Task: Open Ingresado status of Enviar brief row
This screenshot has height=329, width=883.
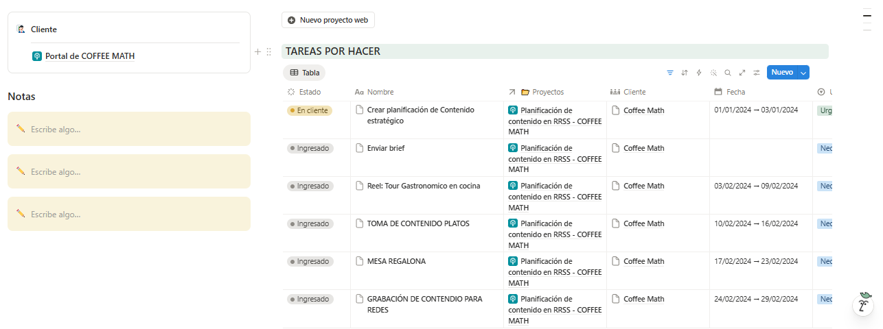Action: [310, 148]
